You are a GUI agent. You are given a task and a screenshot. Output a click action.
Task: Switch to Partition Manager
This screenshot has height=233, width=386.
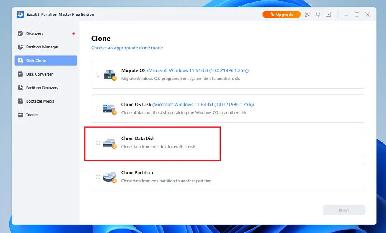point(46,47)
